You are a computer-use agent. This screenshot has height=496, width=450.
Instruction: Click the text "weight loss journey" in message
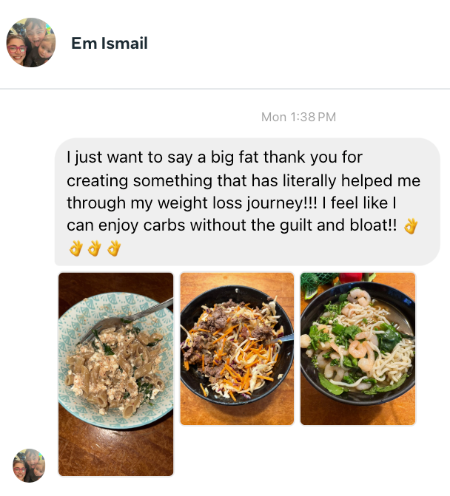click(x=231, y=203)
